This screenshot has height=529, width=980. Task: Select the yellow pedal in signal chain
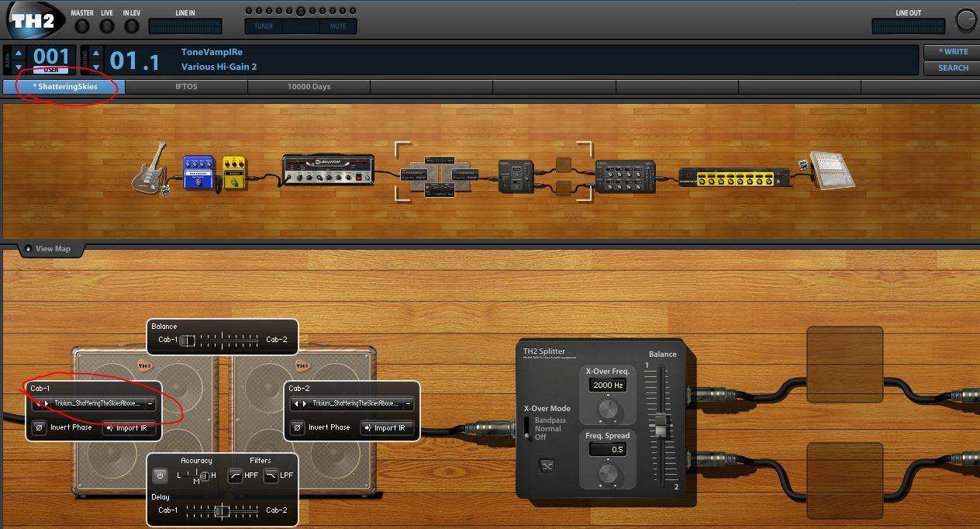tap(234, 174)
